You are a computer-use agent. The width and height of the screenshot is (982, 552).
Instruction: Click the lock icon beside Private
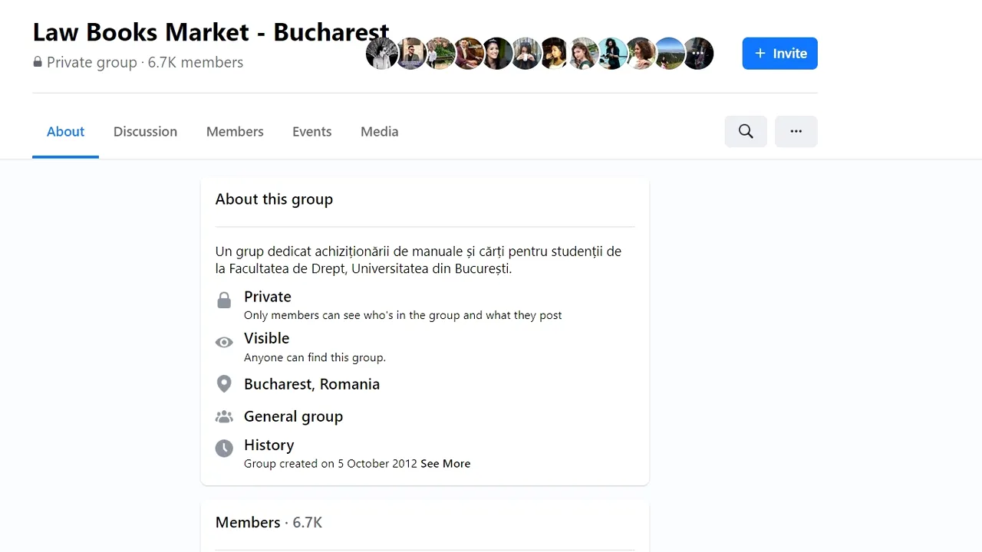click(x=224, y=301)
